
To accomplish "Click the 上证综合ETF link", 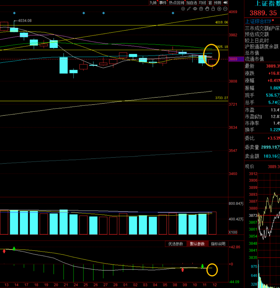I will tap(258, 21).
